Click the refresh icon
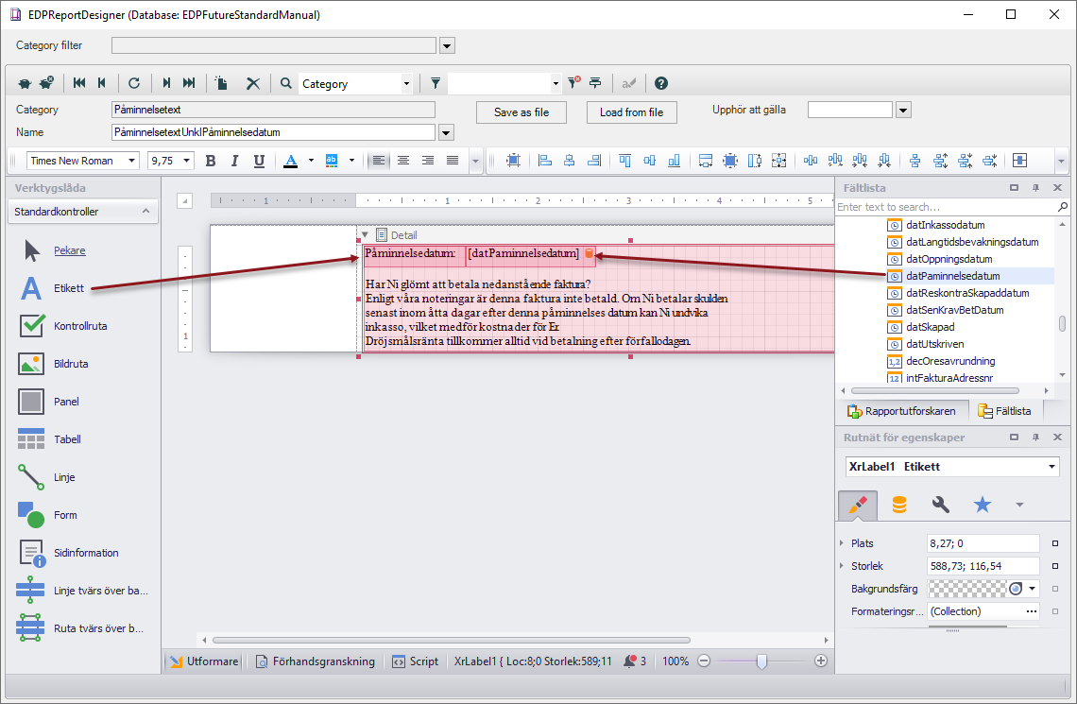1077x704 pixels. coord(134,83)
